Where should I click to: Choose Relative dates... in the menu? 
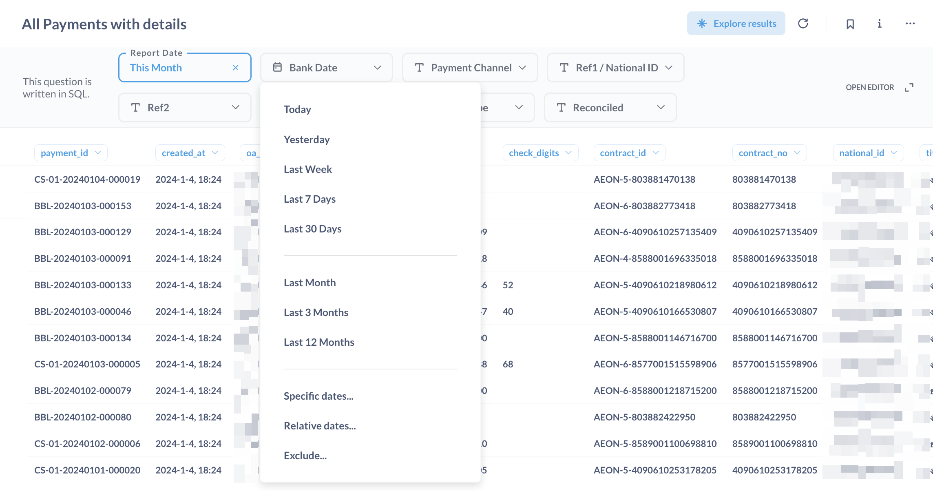pyautogui.click(x=319, y=426)
